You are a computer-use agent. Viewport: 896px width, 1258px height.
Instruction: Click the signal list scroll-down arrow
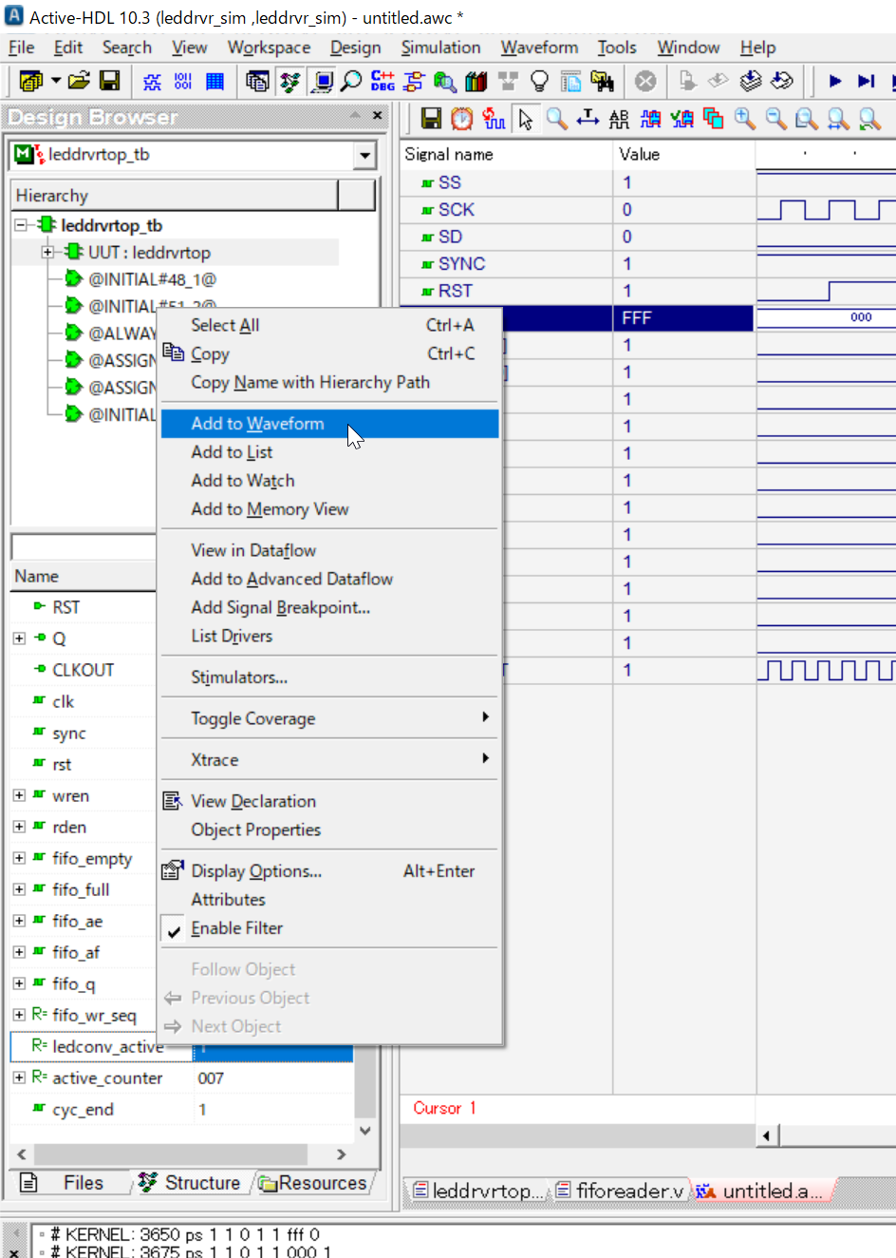click(365, 1130)
